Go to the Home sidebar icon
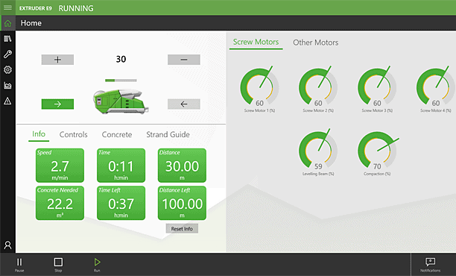Image resolution: width=456 pixels, height=276 pixels. point(7,23)
